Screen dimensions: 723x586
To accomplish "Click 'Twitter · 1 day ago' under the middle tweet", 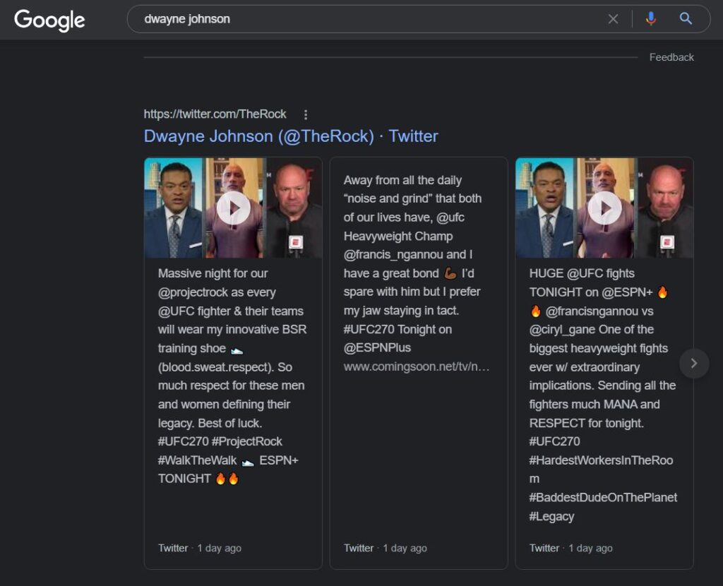I will (x=385, y=548).
